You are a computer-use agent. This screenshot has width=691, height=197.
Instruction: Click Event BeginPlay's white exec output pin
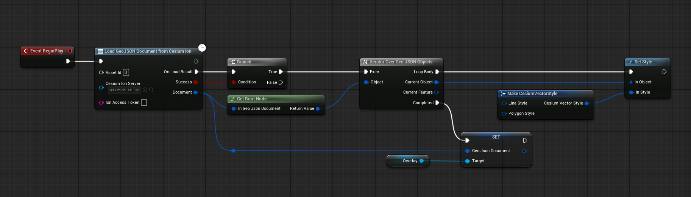coord(68,61)
